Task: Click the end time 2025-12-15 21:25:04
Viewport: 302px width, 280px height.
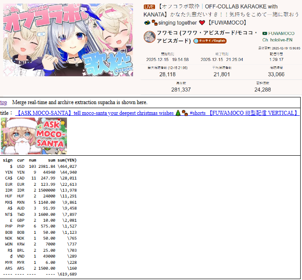Action: pyautogui.click(x=222, y=60)
